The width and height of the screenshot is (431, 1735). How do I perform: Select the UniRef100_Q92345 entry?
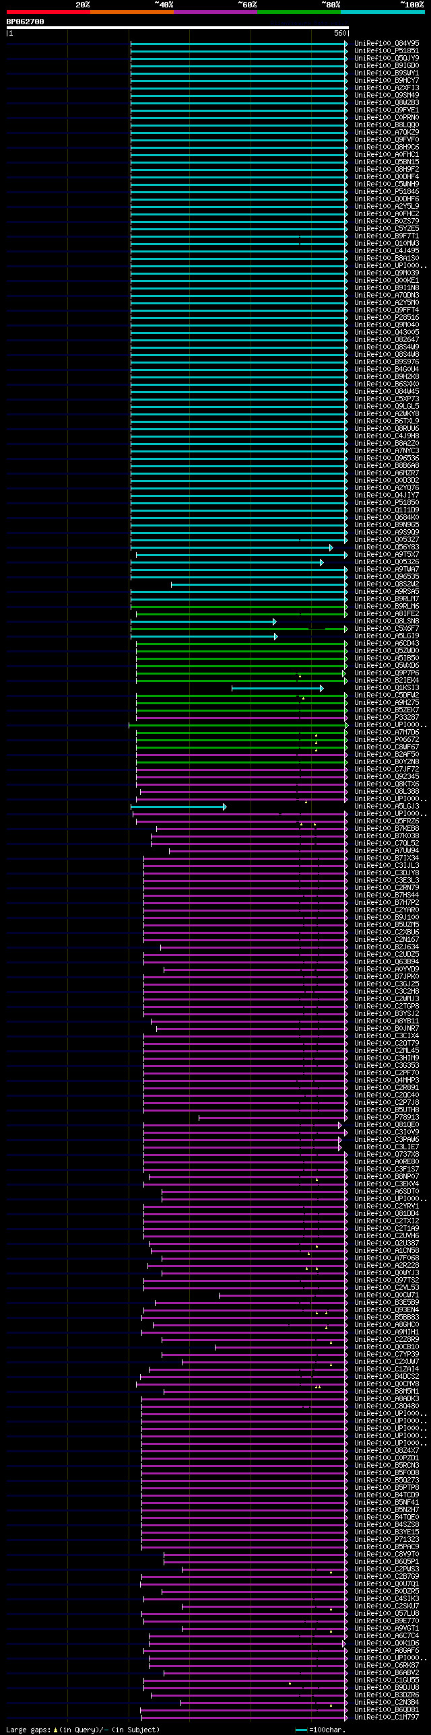point(387,777)
